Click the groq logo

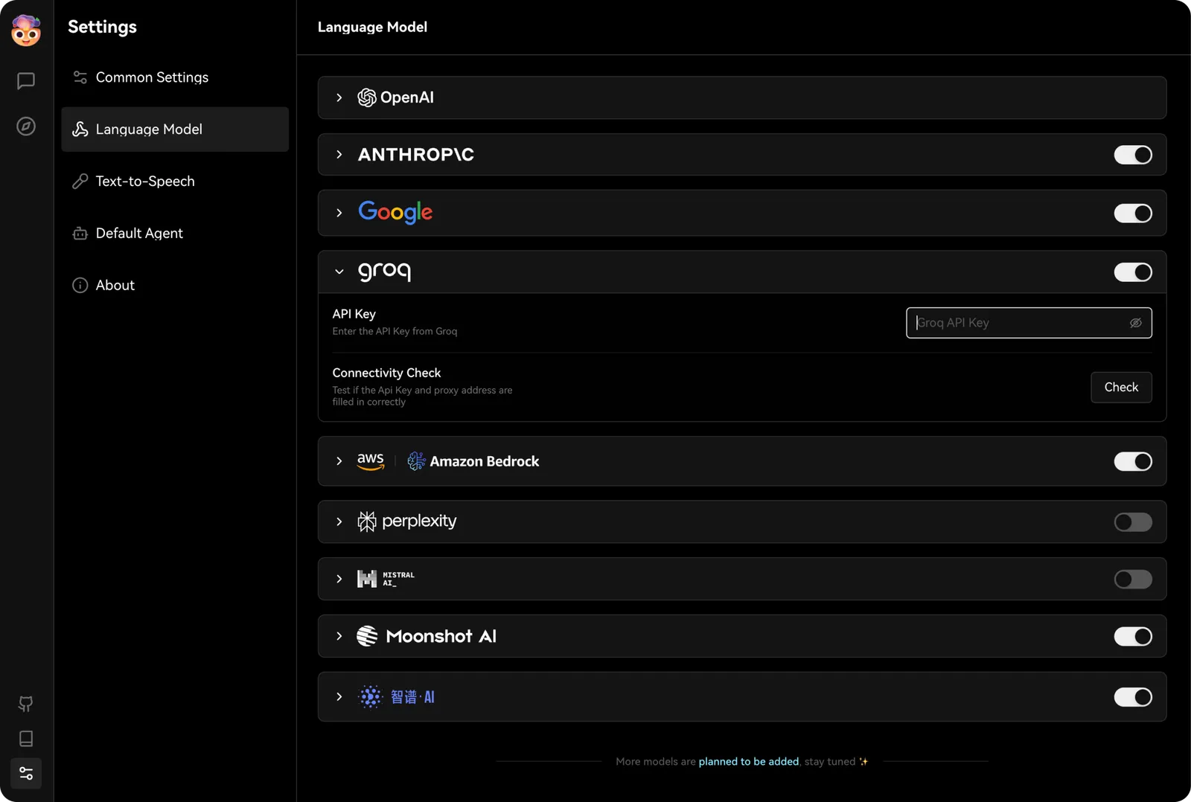coord(384,272)
